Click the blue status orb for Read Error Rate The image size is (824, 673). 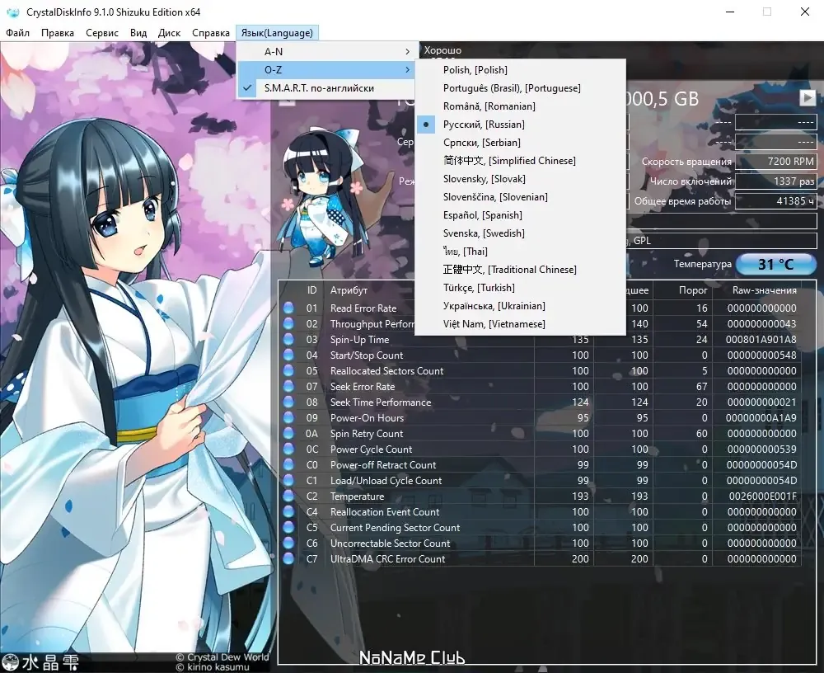click(288, 308)
